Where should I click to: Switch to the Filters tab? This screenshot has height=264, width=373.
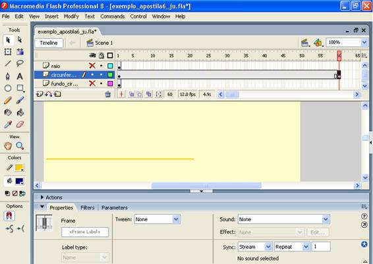88,207
